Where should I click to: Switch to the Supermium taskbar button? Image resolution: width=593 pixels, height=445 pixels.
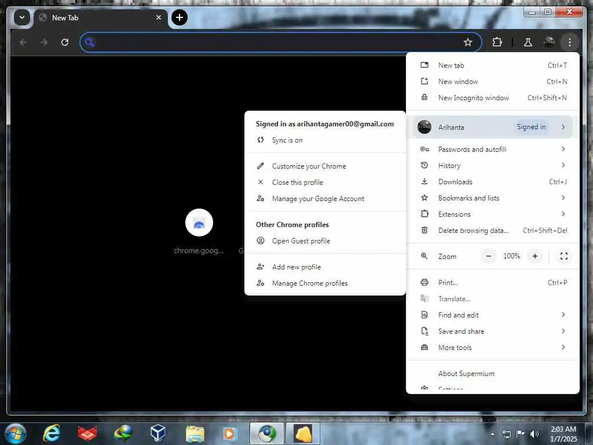[x=266, y=433]
